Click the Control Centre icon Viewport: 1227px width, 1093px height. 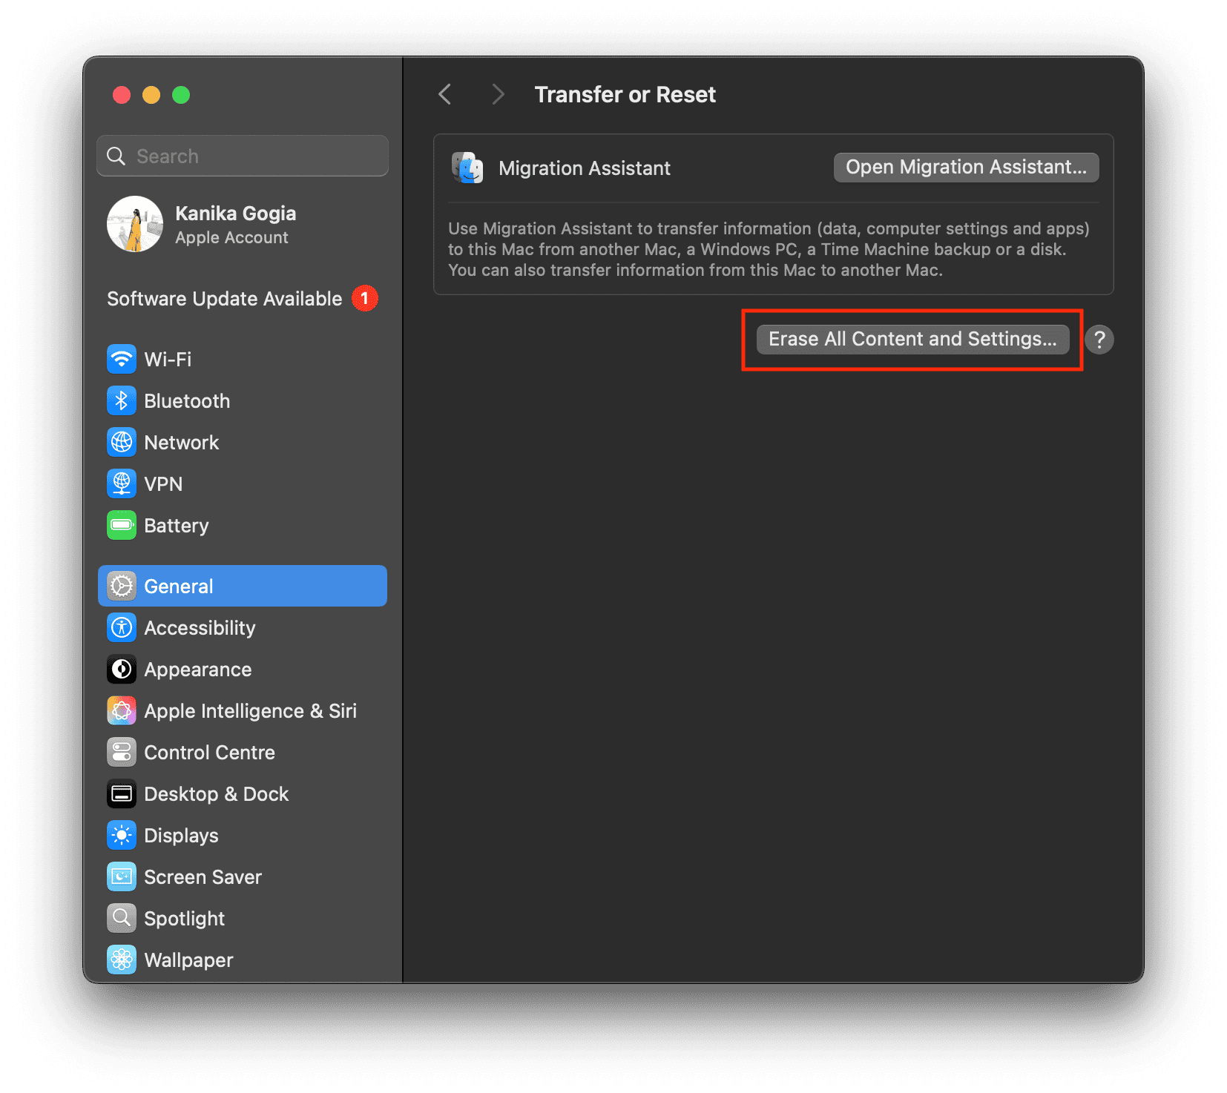122,753
